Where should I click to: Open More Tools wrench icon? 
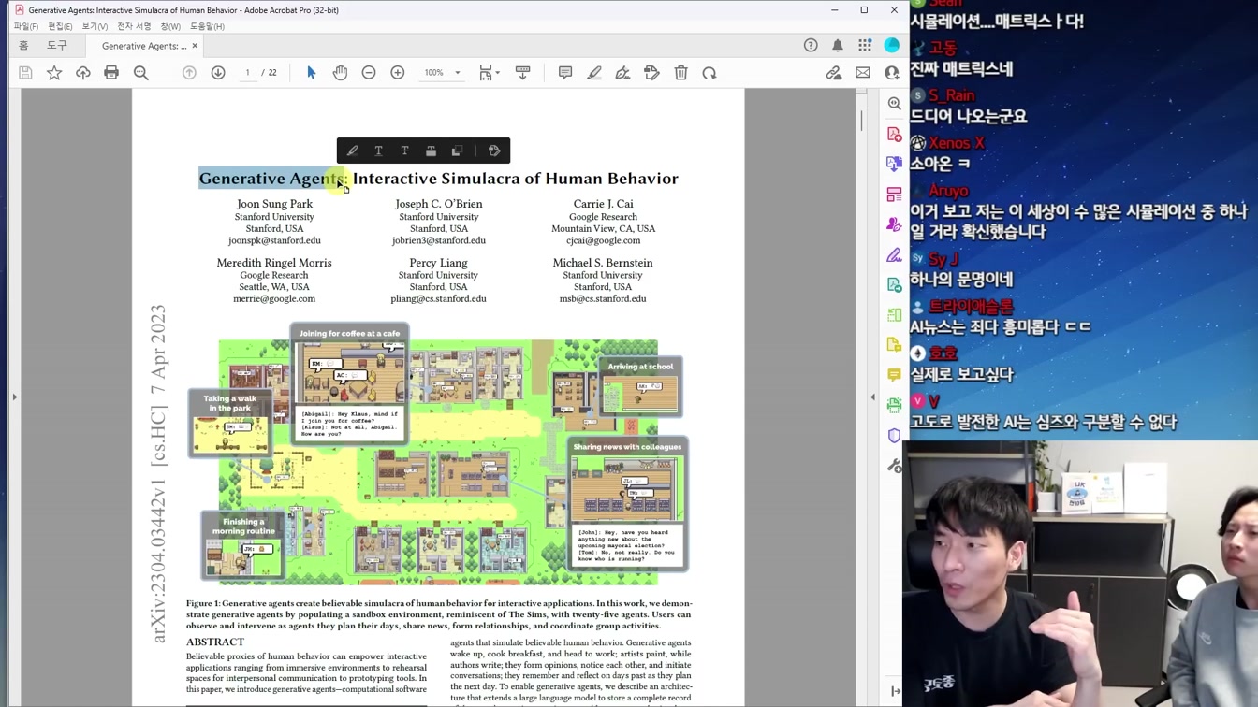coord(895,465)
